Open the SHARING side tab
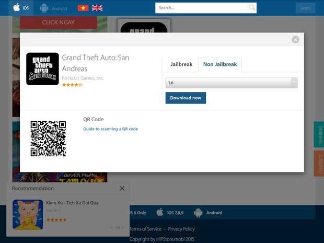This screenshot has width=324, height=243. point(319,134)
